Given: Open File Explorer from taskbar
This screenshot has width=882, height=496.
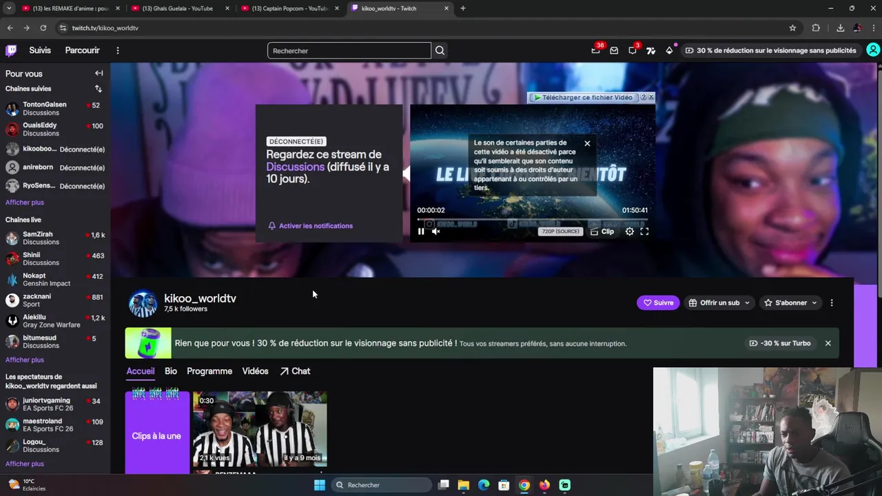Looking at the screenshot, I should tap(464, 485).
